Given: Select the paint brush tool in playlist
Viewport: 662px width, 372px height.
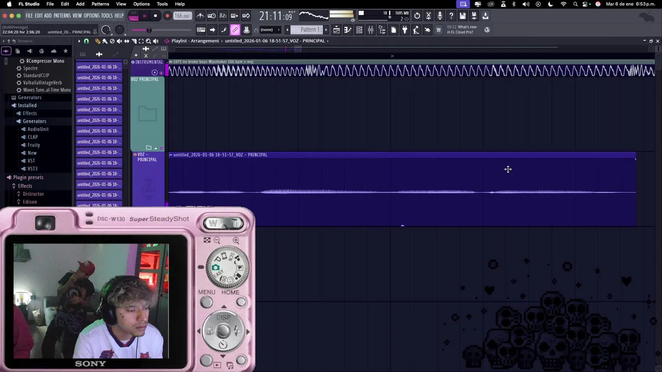Looking at the screenshot, I should tap(105, 41).
